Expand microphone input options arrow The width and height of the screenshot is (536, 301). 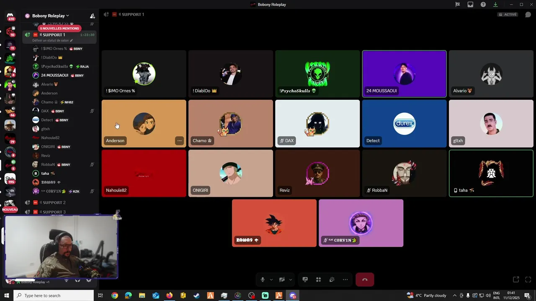271,280
